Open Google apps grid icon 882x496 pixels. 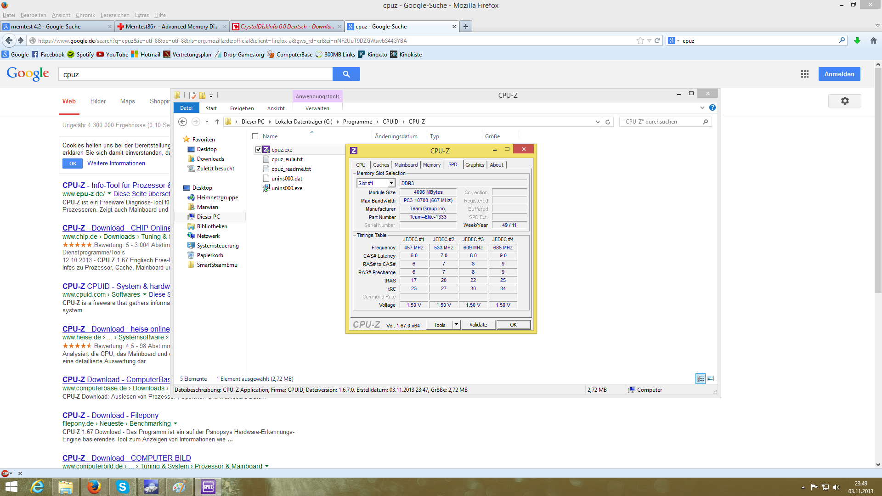point(804,74)
